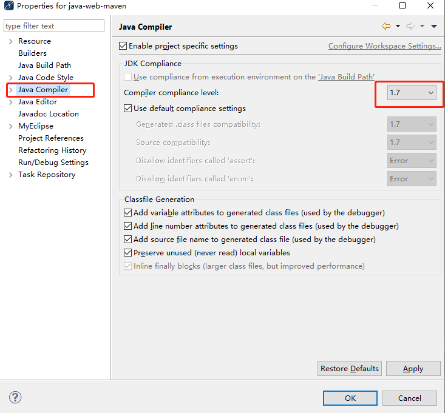The height and width of the screenshot is (413, 445).
Task: Select Java Compiler in the tree
Action: 43,90
